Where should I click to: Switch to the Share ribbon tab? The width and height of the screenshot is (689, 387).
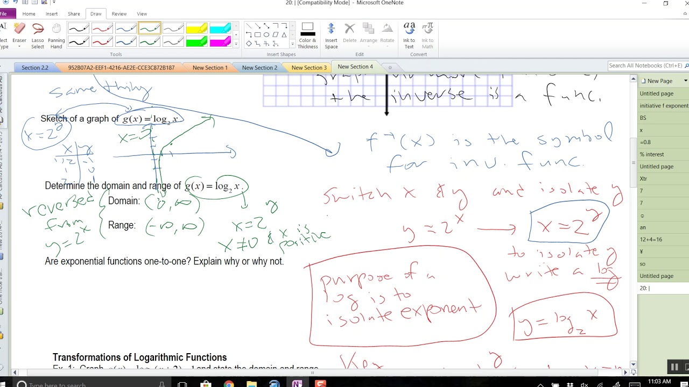click(74, 13)
